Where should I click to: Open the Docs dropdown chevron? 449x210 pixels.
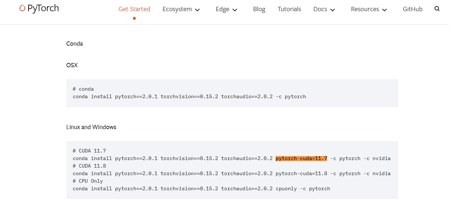point(332,10)
